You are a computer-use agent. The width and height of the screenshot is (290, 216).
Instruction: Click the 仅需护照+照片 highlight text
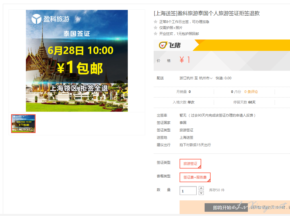click(x=171, y=28)
